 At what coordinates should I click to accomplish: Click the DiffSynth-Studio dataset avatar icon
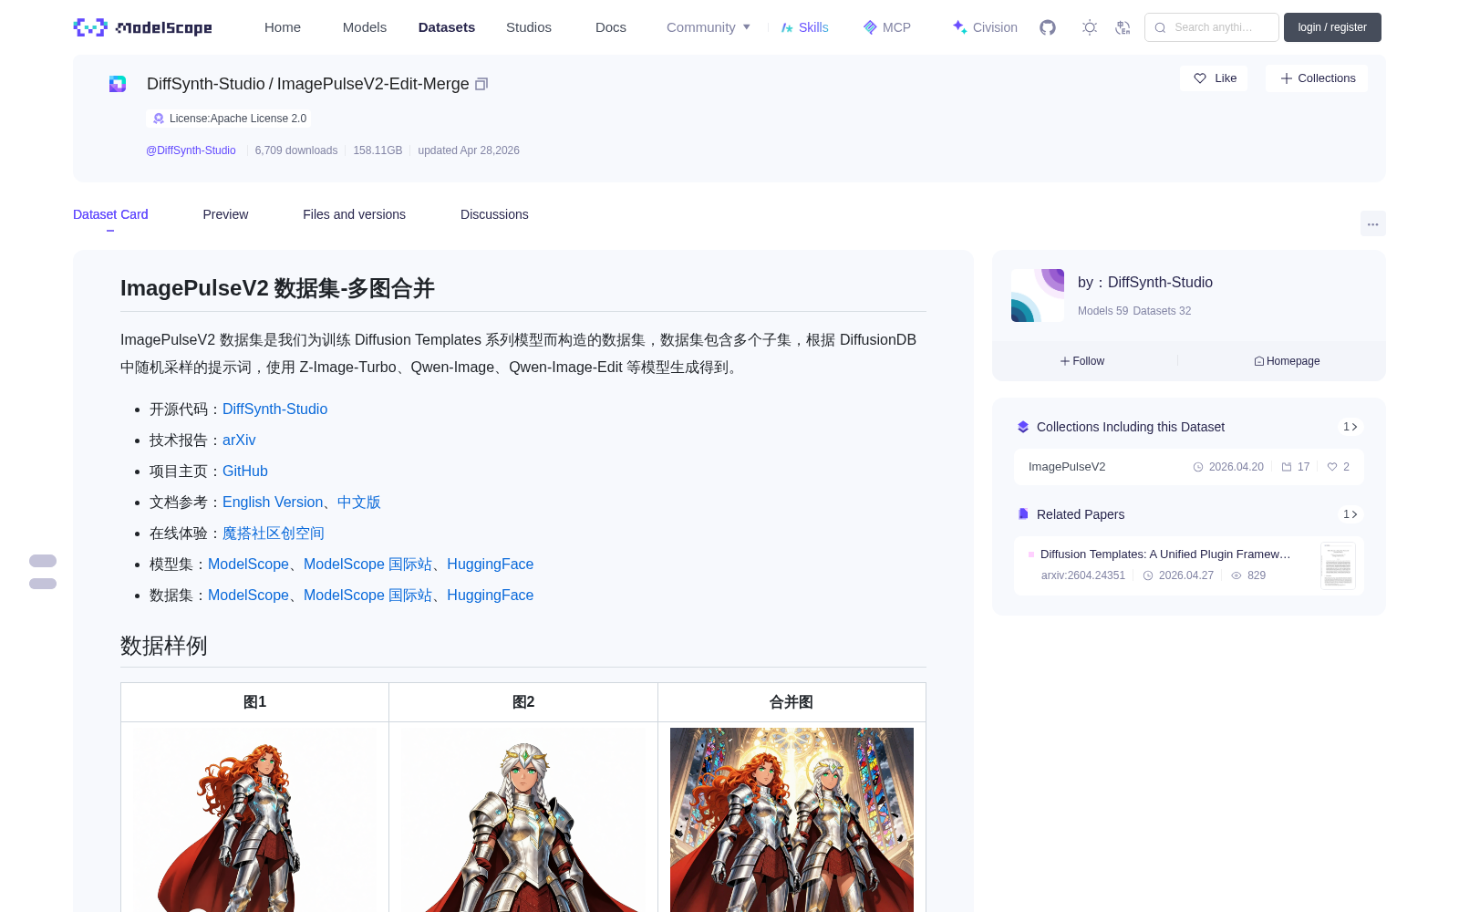click(118, 84)
